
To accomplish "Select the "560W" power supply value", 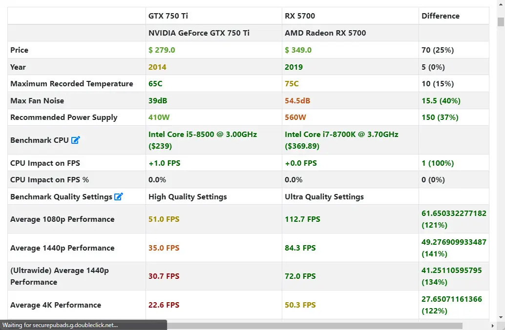I will [295, 117].
